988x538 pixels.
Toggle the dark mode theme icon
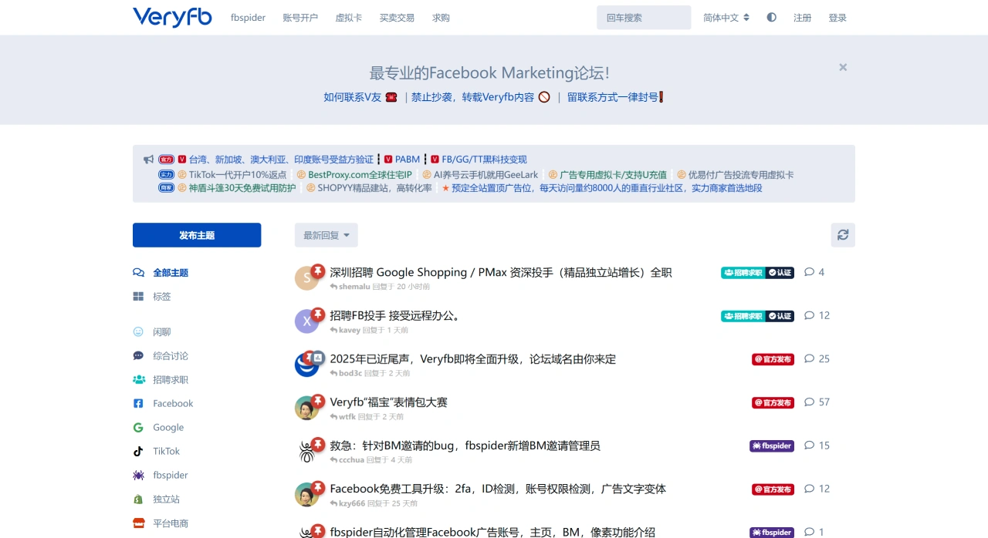pyautogui.click(x=771, y=18)
